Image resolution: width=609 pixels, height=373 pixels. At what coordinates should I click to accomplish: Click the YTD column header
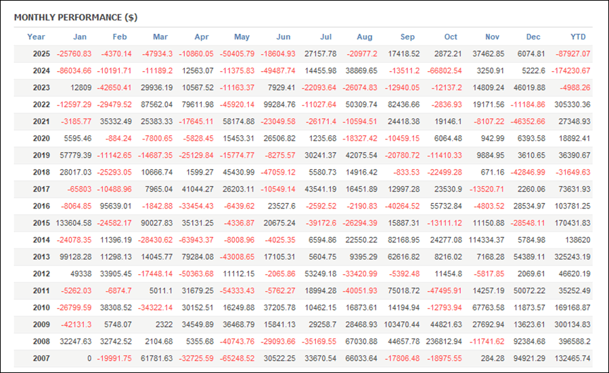[x=578, y=37]
